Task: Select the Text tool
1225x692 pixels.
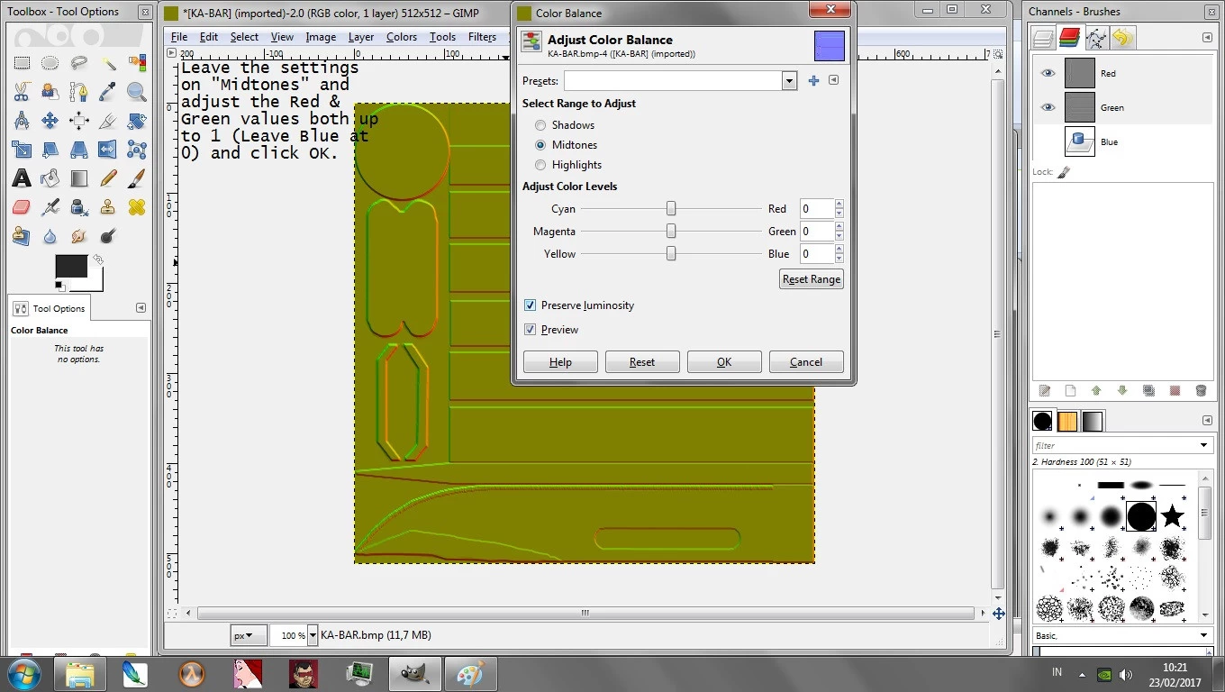Action: point(22,178)
